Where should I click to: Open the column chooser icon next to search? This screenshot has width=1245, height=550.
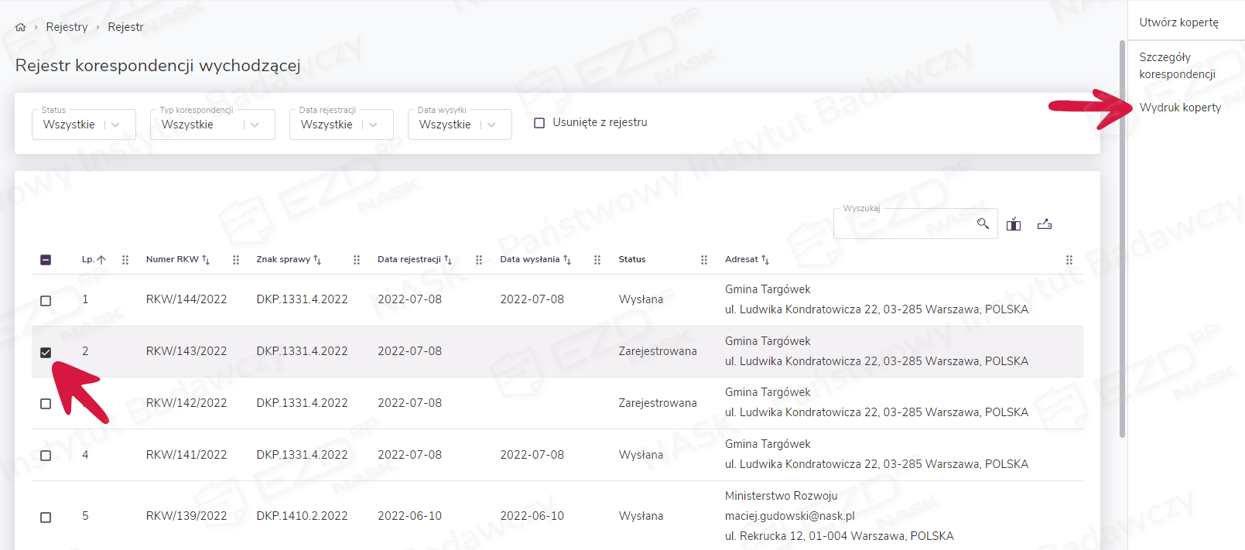pos(1014,224)
